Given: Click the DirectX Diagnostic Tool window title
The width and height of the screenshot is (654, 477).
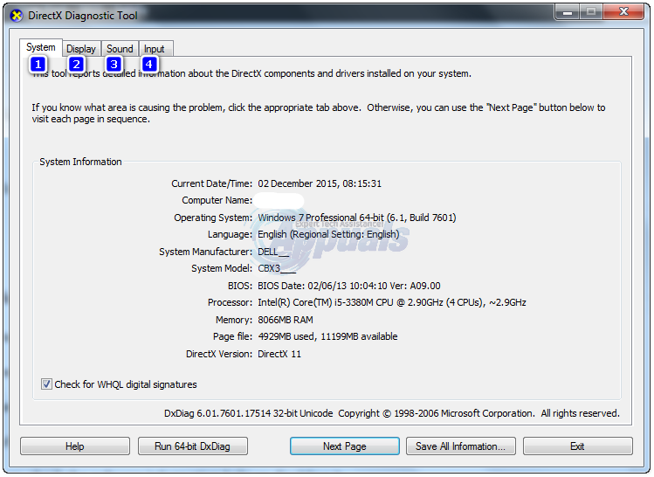Looking at the screenshot, I should coord(83,16).
